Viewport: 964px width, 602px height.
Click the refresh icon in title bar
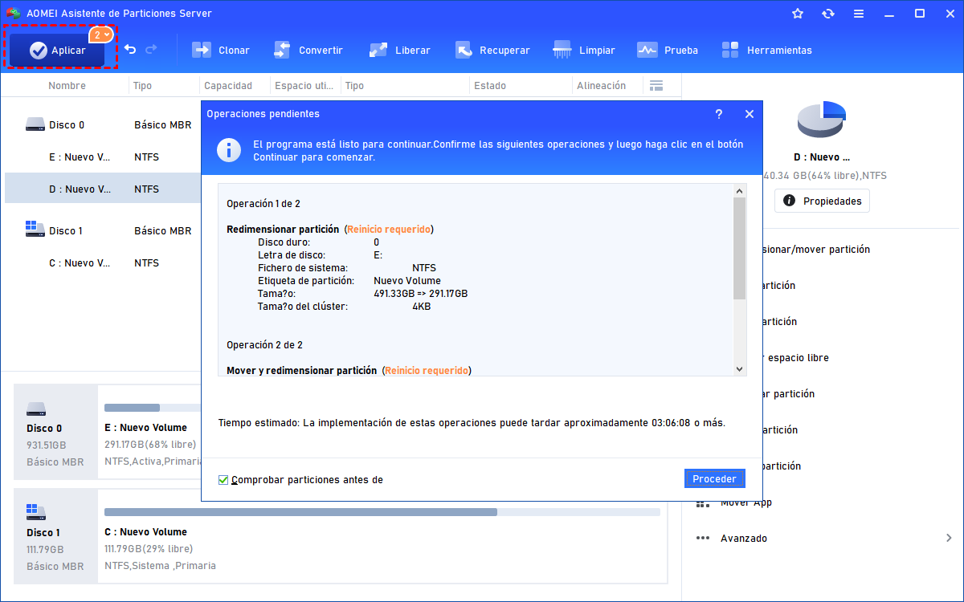(x=828, y=14)
